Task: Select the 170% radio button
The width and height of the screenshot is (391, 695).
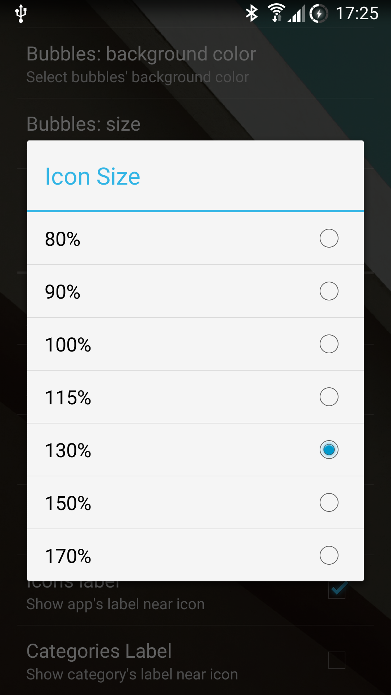Action: [329, 555]
